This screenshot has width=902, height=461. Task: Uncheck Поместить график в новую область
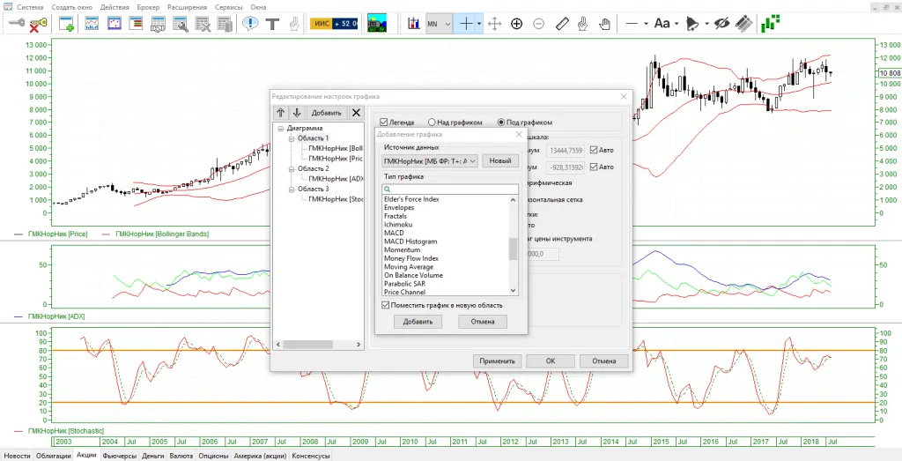click(x=386, y=305)
